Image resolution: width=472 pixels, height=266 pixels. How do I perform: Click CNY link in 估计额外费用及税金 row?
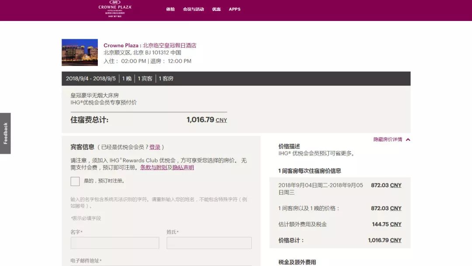pyautogui.click(x=396, y=225)
